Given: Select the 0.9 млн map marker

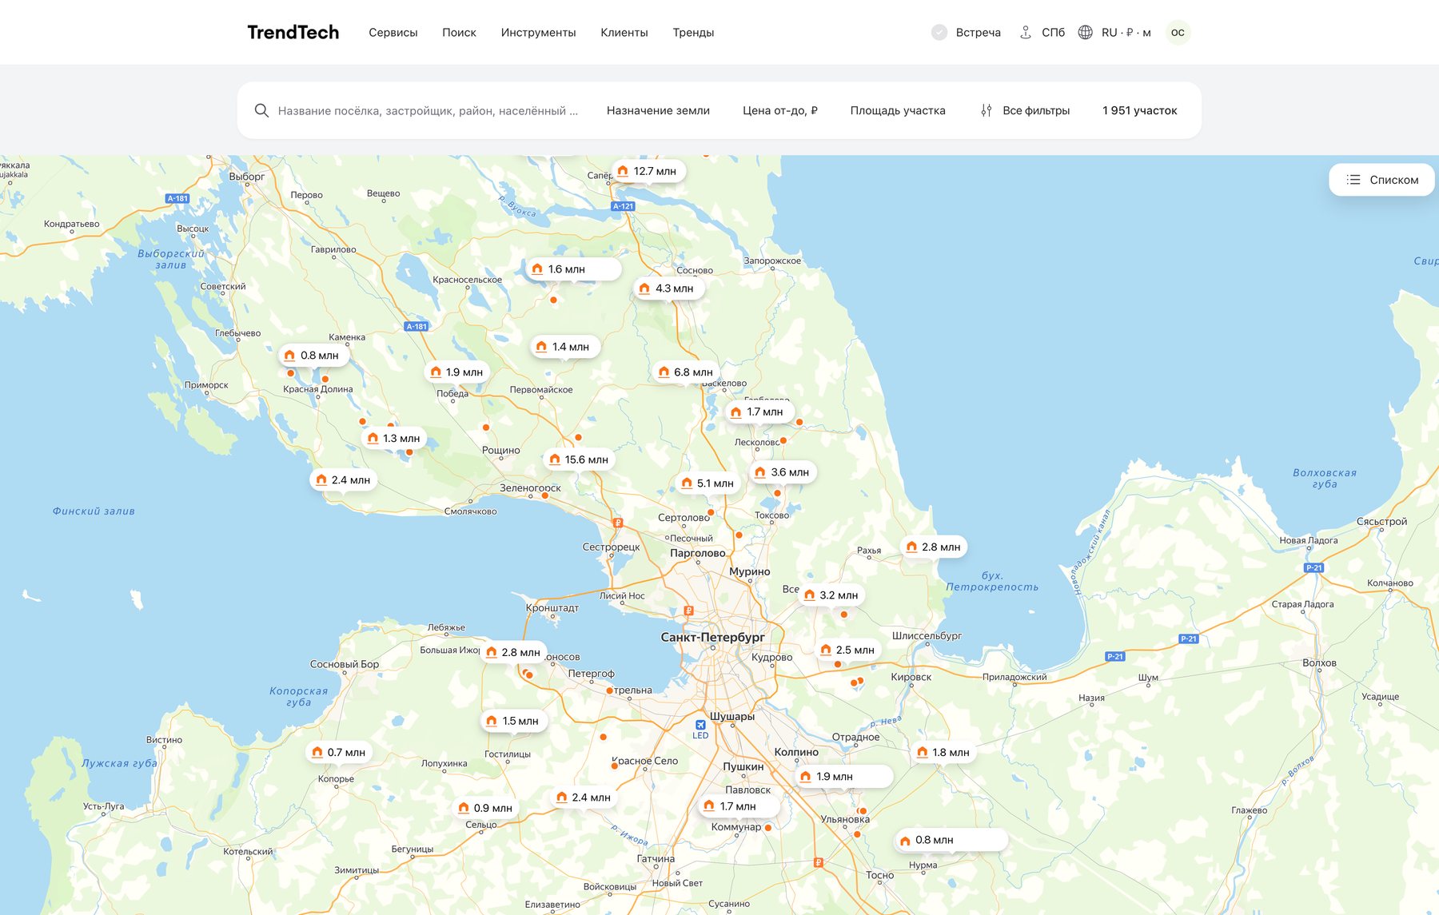Looking at the screenshot, I should coord(485,808).
